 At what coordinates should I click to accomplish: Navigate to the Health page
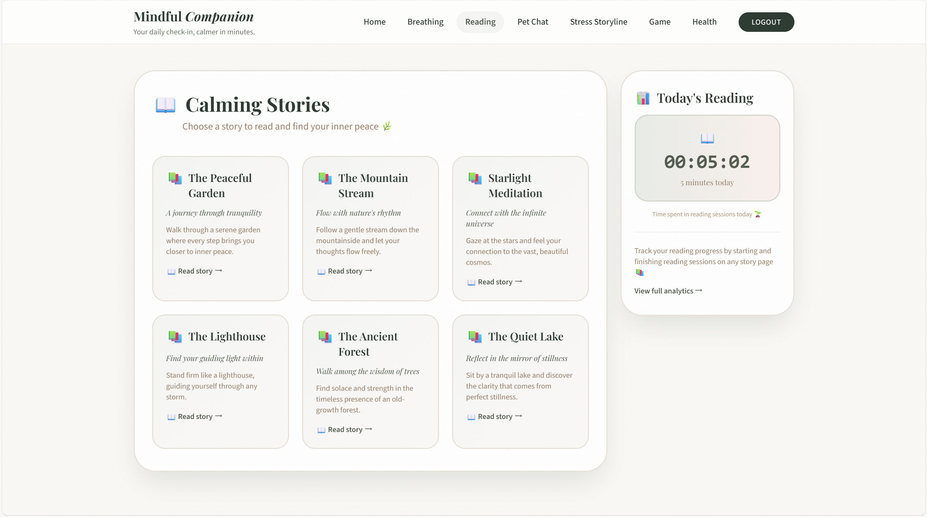click(x=704, y=22)
